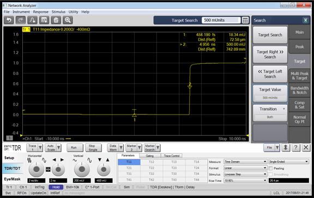Screen dimensions: 314x198
Task: Switch to the Trace Control tab
Action: click(171, 155)
